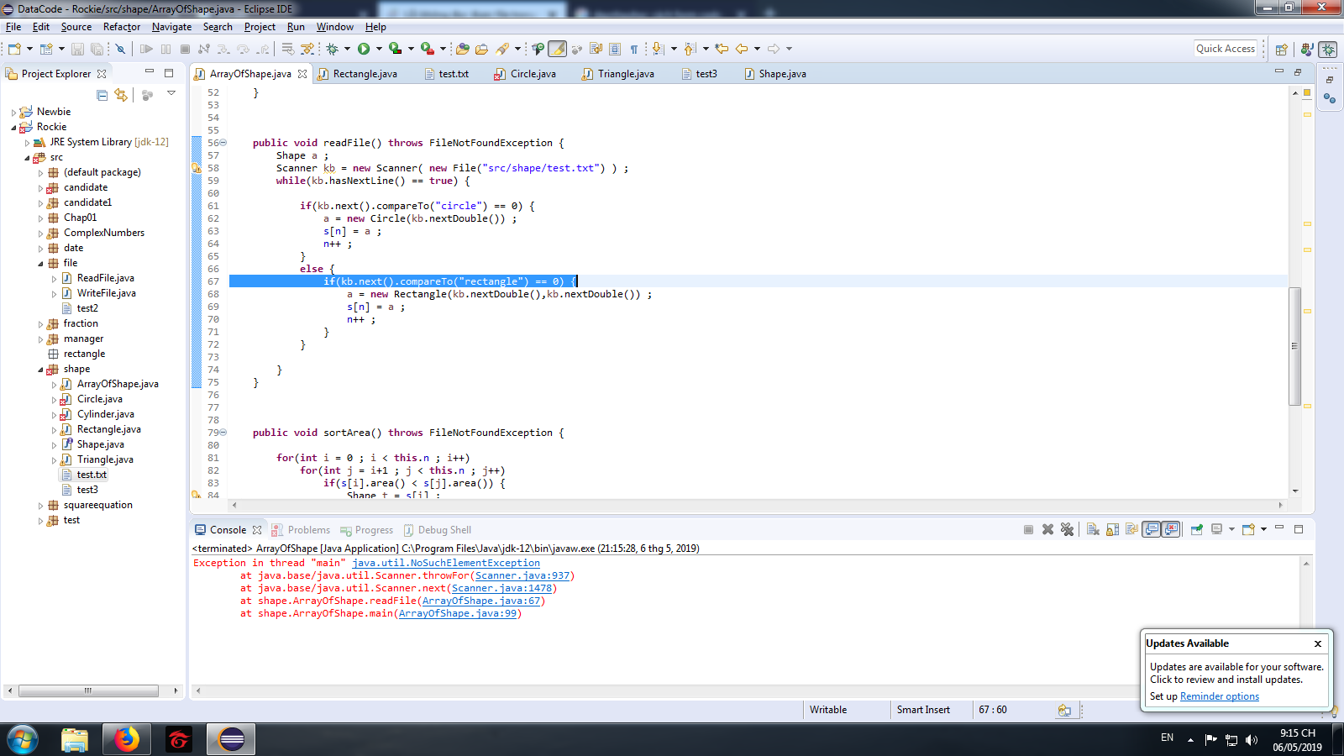Collapse the shape package in tree
Screen dimensions: 1344x756
40,370
